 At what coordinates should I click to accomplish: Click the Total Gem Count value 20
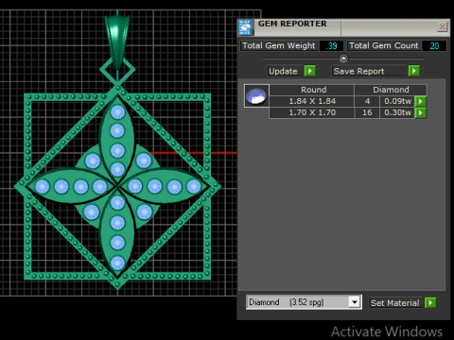point(434,46)
